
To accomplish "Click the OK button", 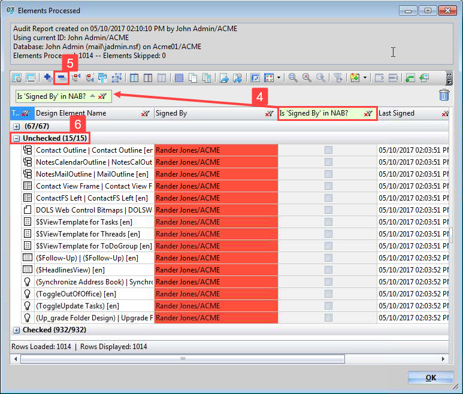I will 430,378.
